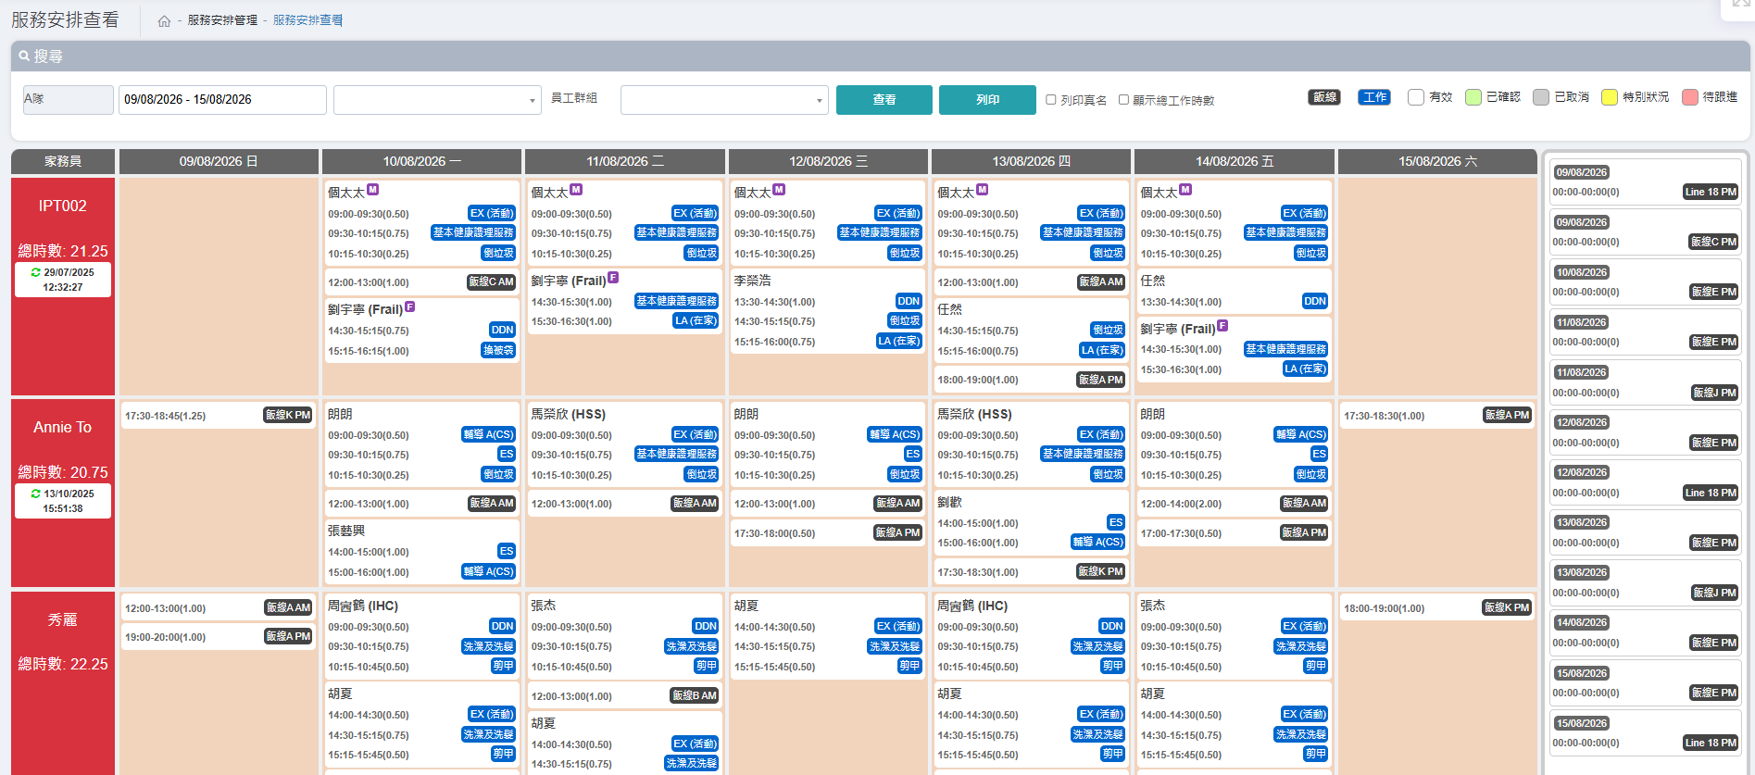Open 服務安排管理 breadcrumb link
The image size is (1755, 775).
[222, 20]
